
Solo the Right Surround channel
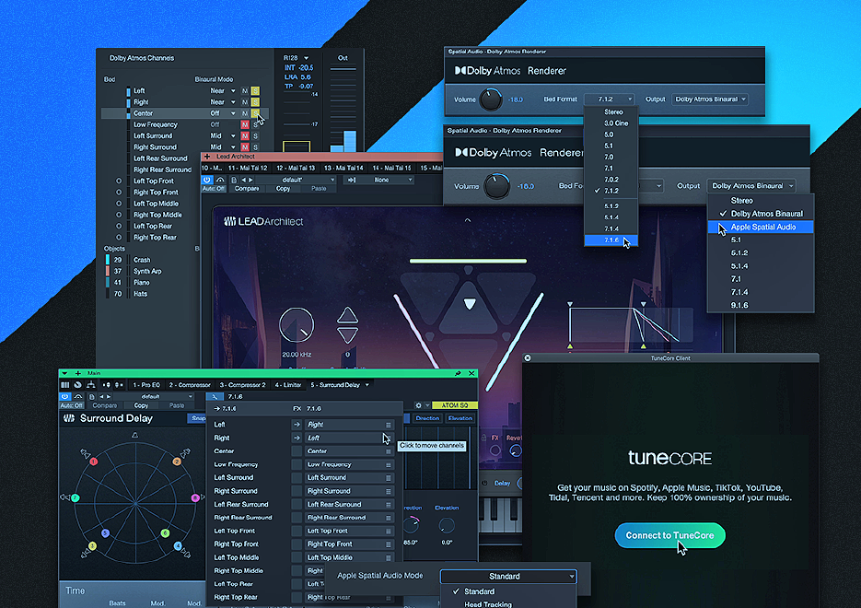pyautogui.click(x=255, y=147)
